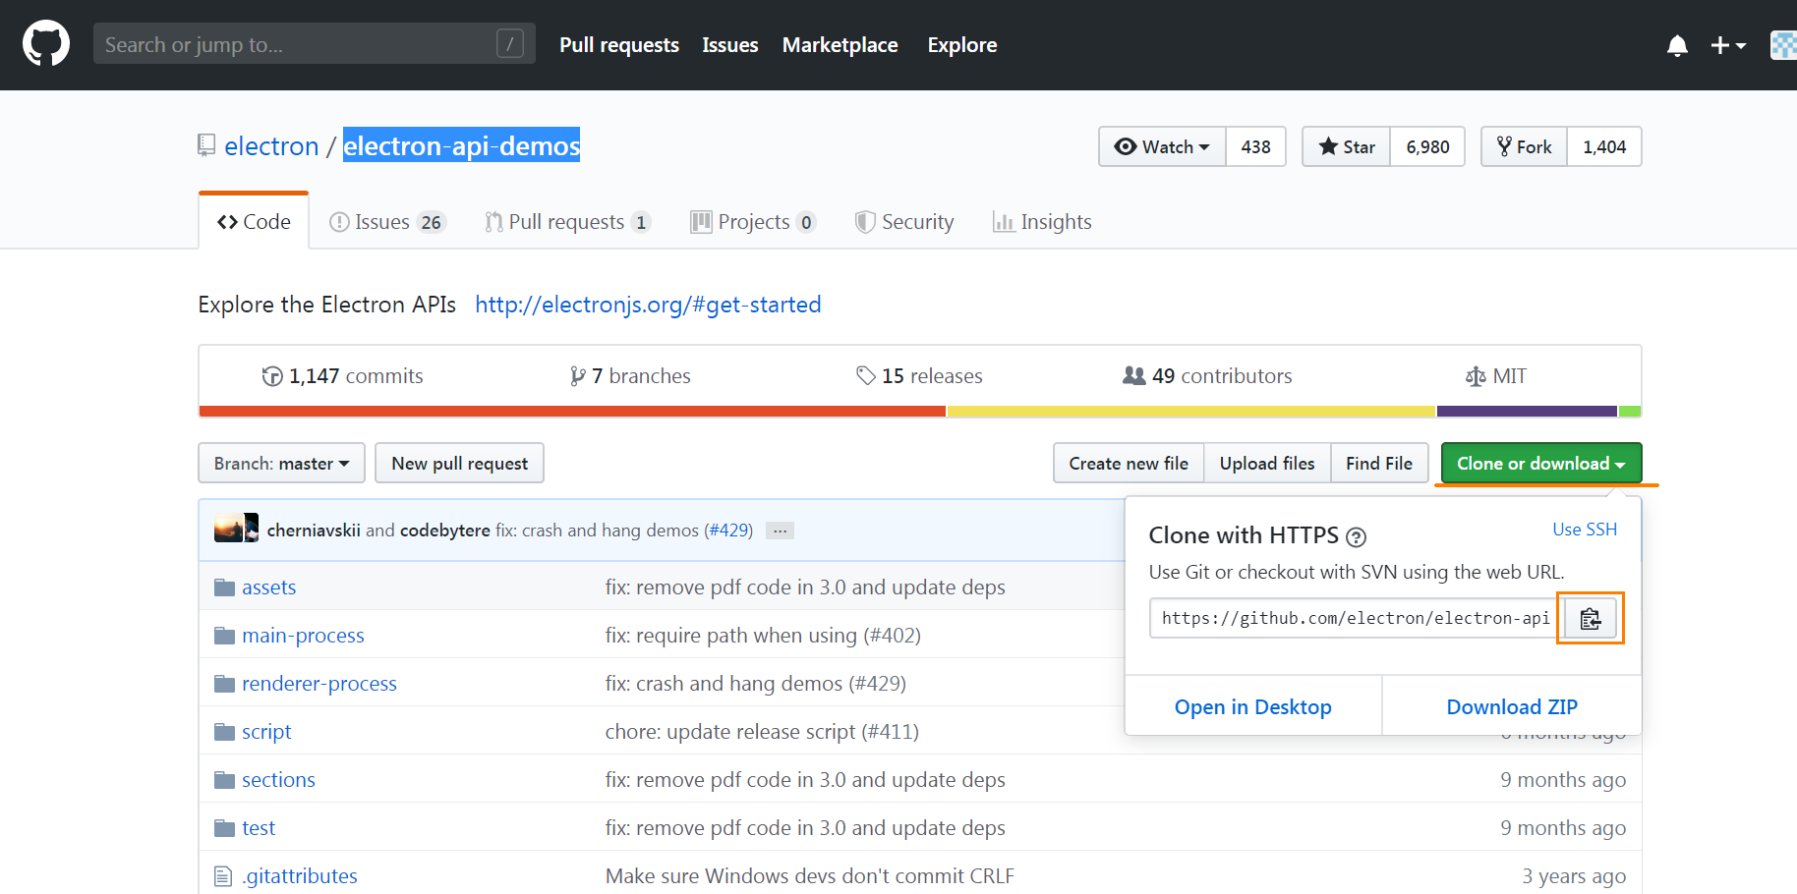Click Open in Desktop

[1252, 706]
